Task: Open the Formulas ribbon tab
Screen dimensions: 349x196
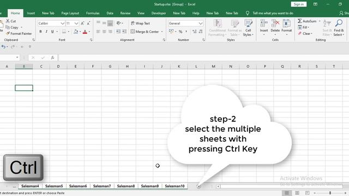Action: click(93, 13)
